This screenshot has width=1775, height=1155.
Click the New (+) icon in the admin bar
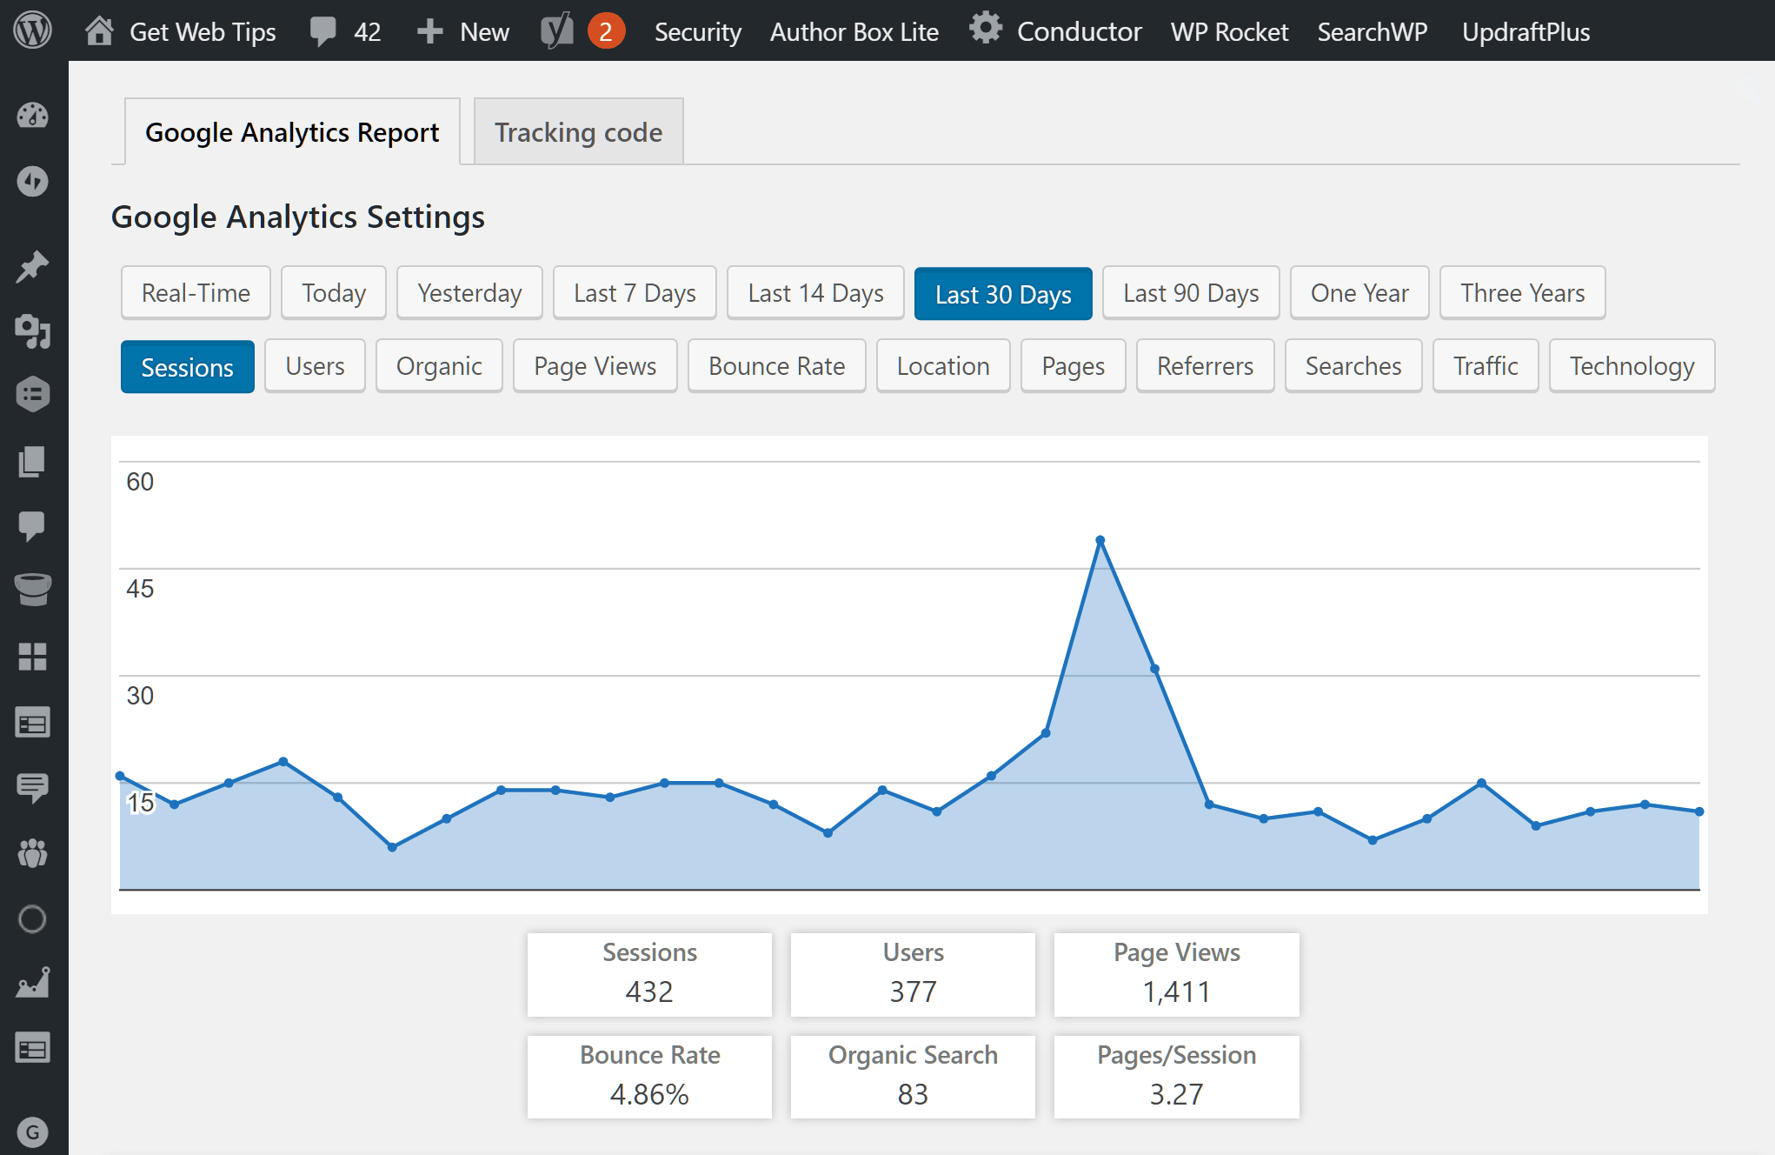tap(429, 30)
